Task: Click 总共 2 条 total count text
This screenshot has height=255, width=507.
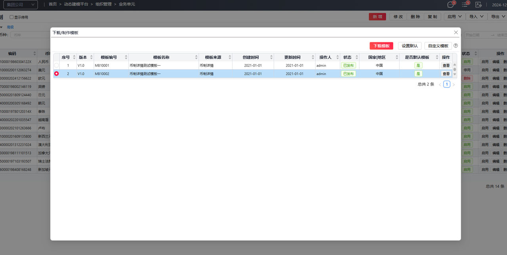Action: pos(426,84)
